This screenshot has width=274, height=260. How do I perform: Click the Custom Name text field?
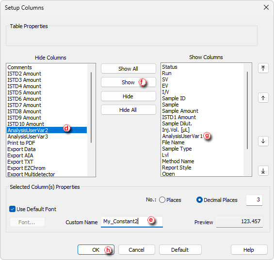tap(132, 222)
